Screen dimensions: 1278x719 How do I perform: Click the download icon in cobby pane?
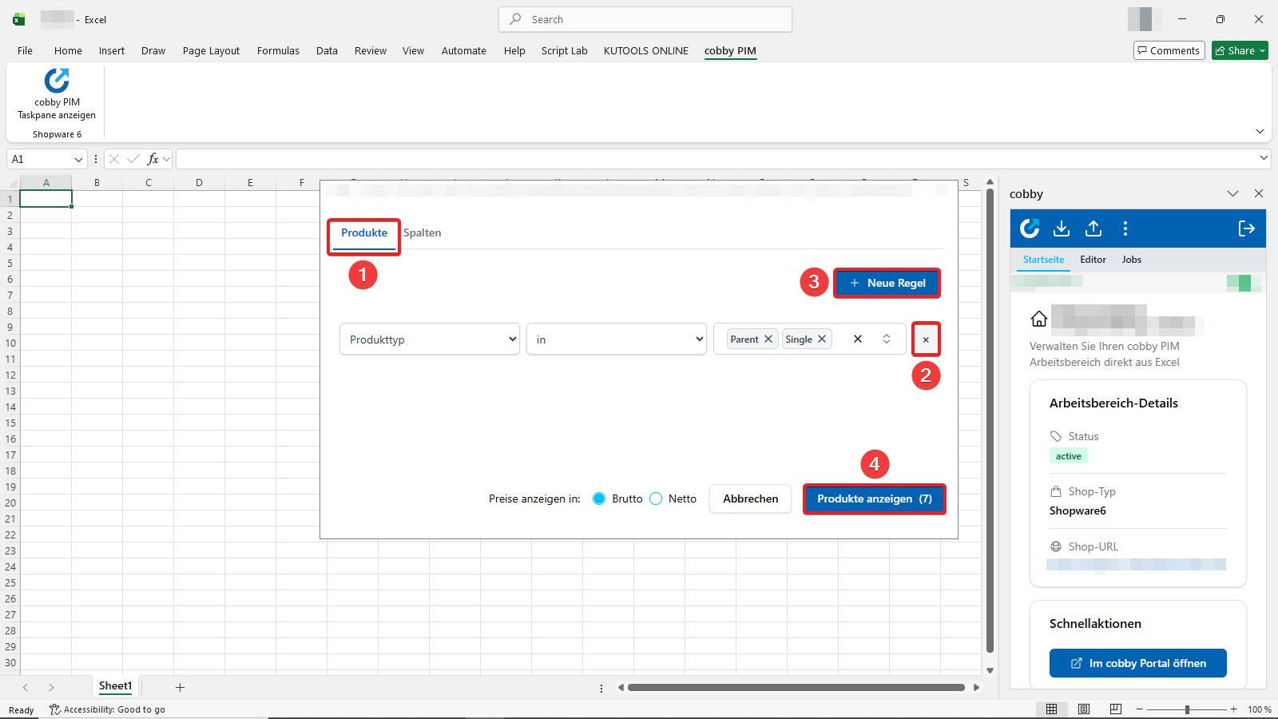pos(1062,228)
